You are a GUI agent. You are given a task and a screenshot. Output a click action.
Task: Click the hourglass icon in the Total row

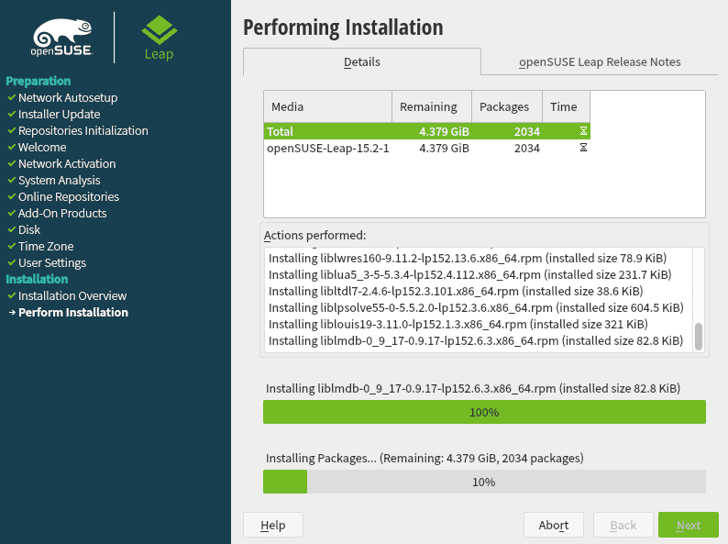[583, 131]
